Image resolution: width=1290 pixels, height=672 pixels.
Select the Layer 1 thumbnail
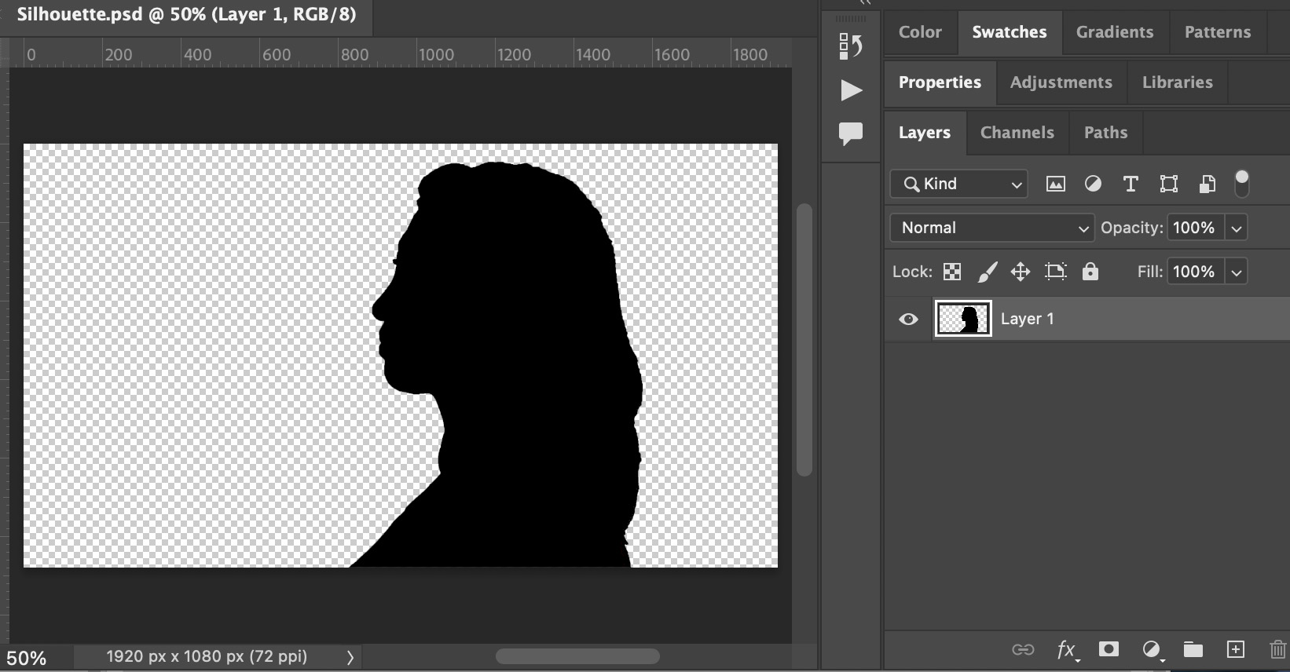click(x=962, y=319)
